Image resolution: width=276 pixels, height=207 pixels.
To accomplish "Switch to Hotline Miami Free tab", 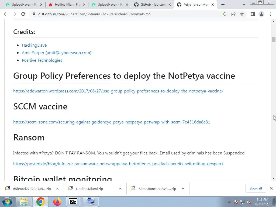I will (67, 5).
